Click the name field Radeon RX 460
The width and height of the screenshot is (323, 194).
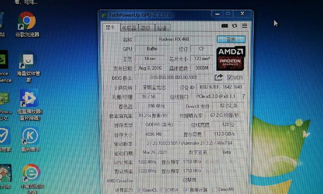(x=174, y=39)
